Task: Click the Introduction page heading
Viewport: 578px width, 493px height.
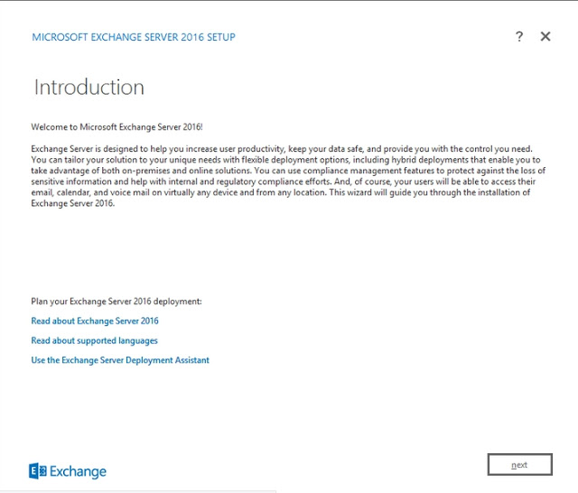Action: coord(89,88)
